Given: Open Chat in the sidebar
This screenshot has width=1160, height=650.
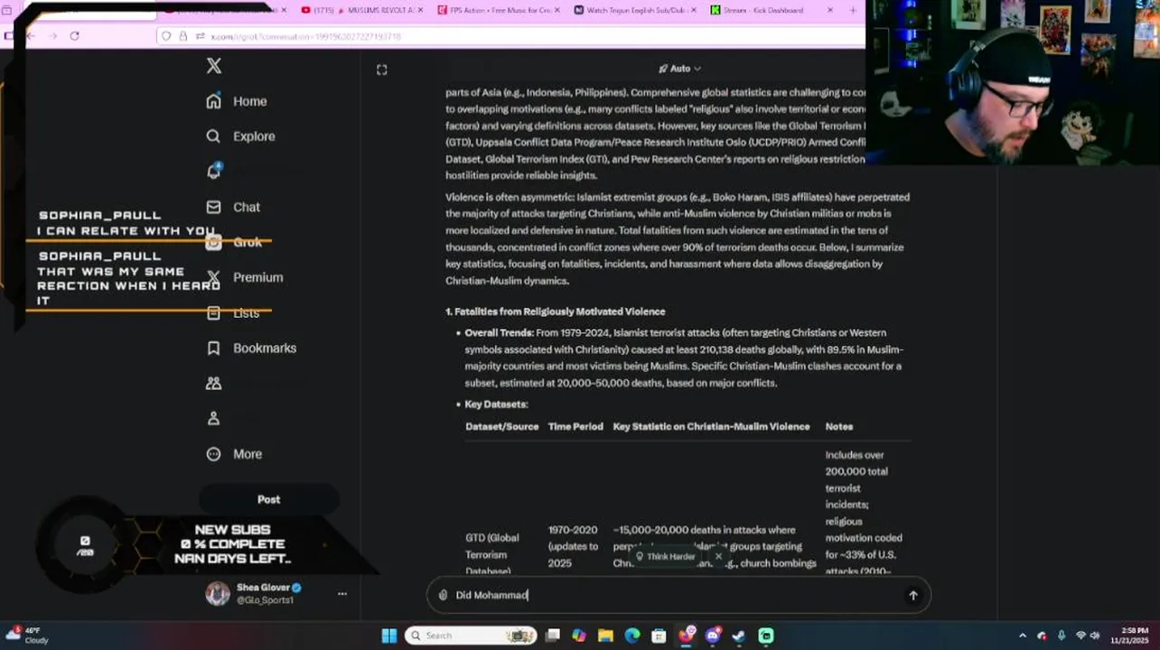Looking at the screenshot, I should tap(233, 207).
